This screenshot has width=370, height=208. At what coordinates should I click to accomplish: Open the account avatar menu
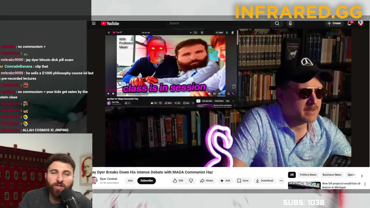click(361, 23)
